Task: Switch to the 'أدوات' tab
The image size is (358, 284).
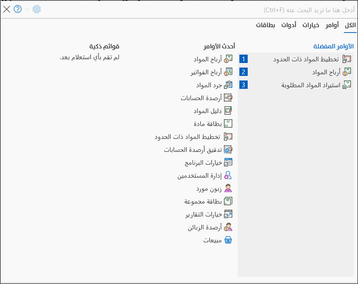Action: 288,25
